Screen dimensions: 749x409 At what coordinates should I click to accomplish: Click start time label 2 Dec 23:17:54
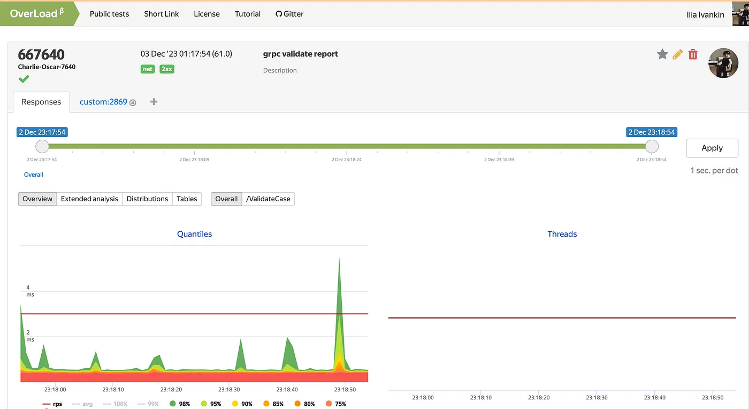pos(42,132)
